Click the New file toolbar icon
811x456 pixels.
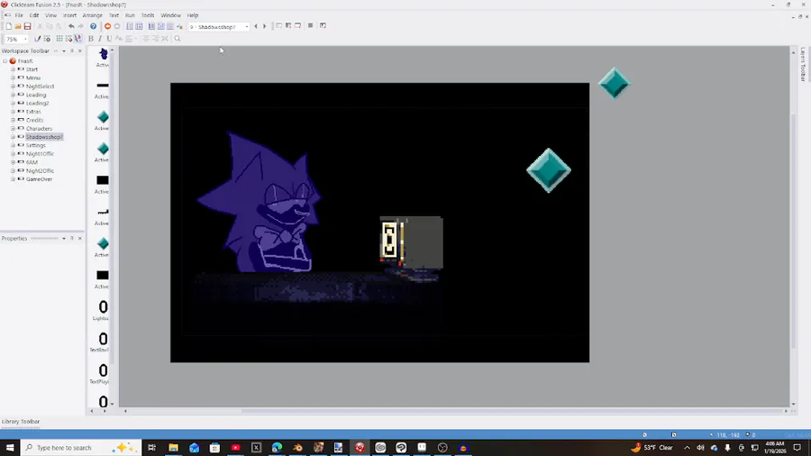click(8, 26)
